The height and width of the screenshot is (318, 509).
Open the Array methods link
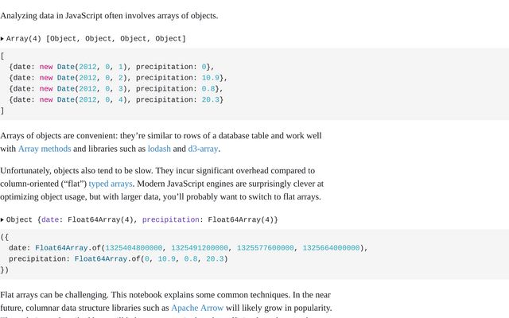[x=45, y=149]
